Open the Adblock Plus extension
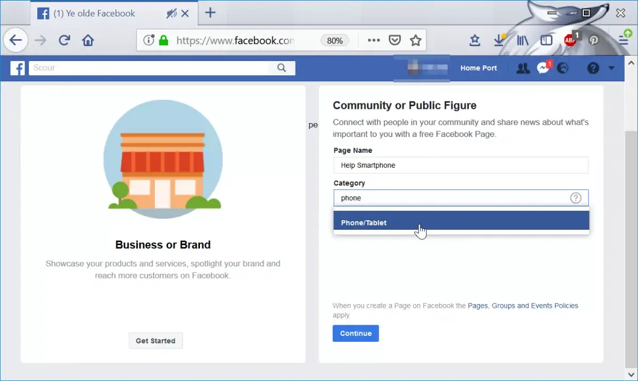 [571, 39]
